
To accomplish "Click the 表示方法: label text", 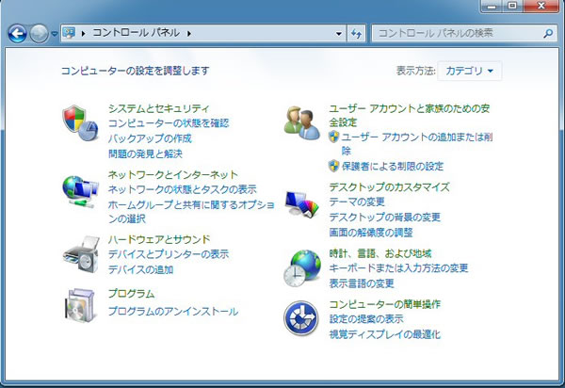I will [x=416, y=71].
